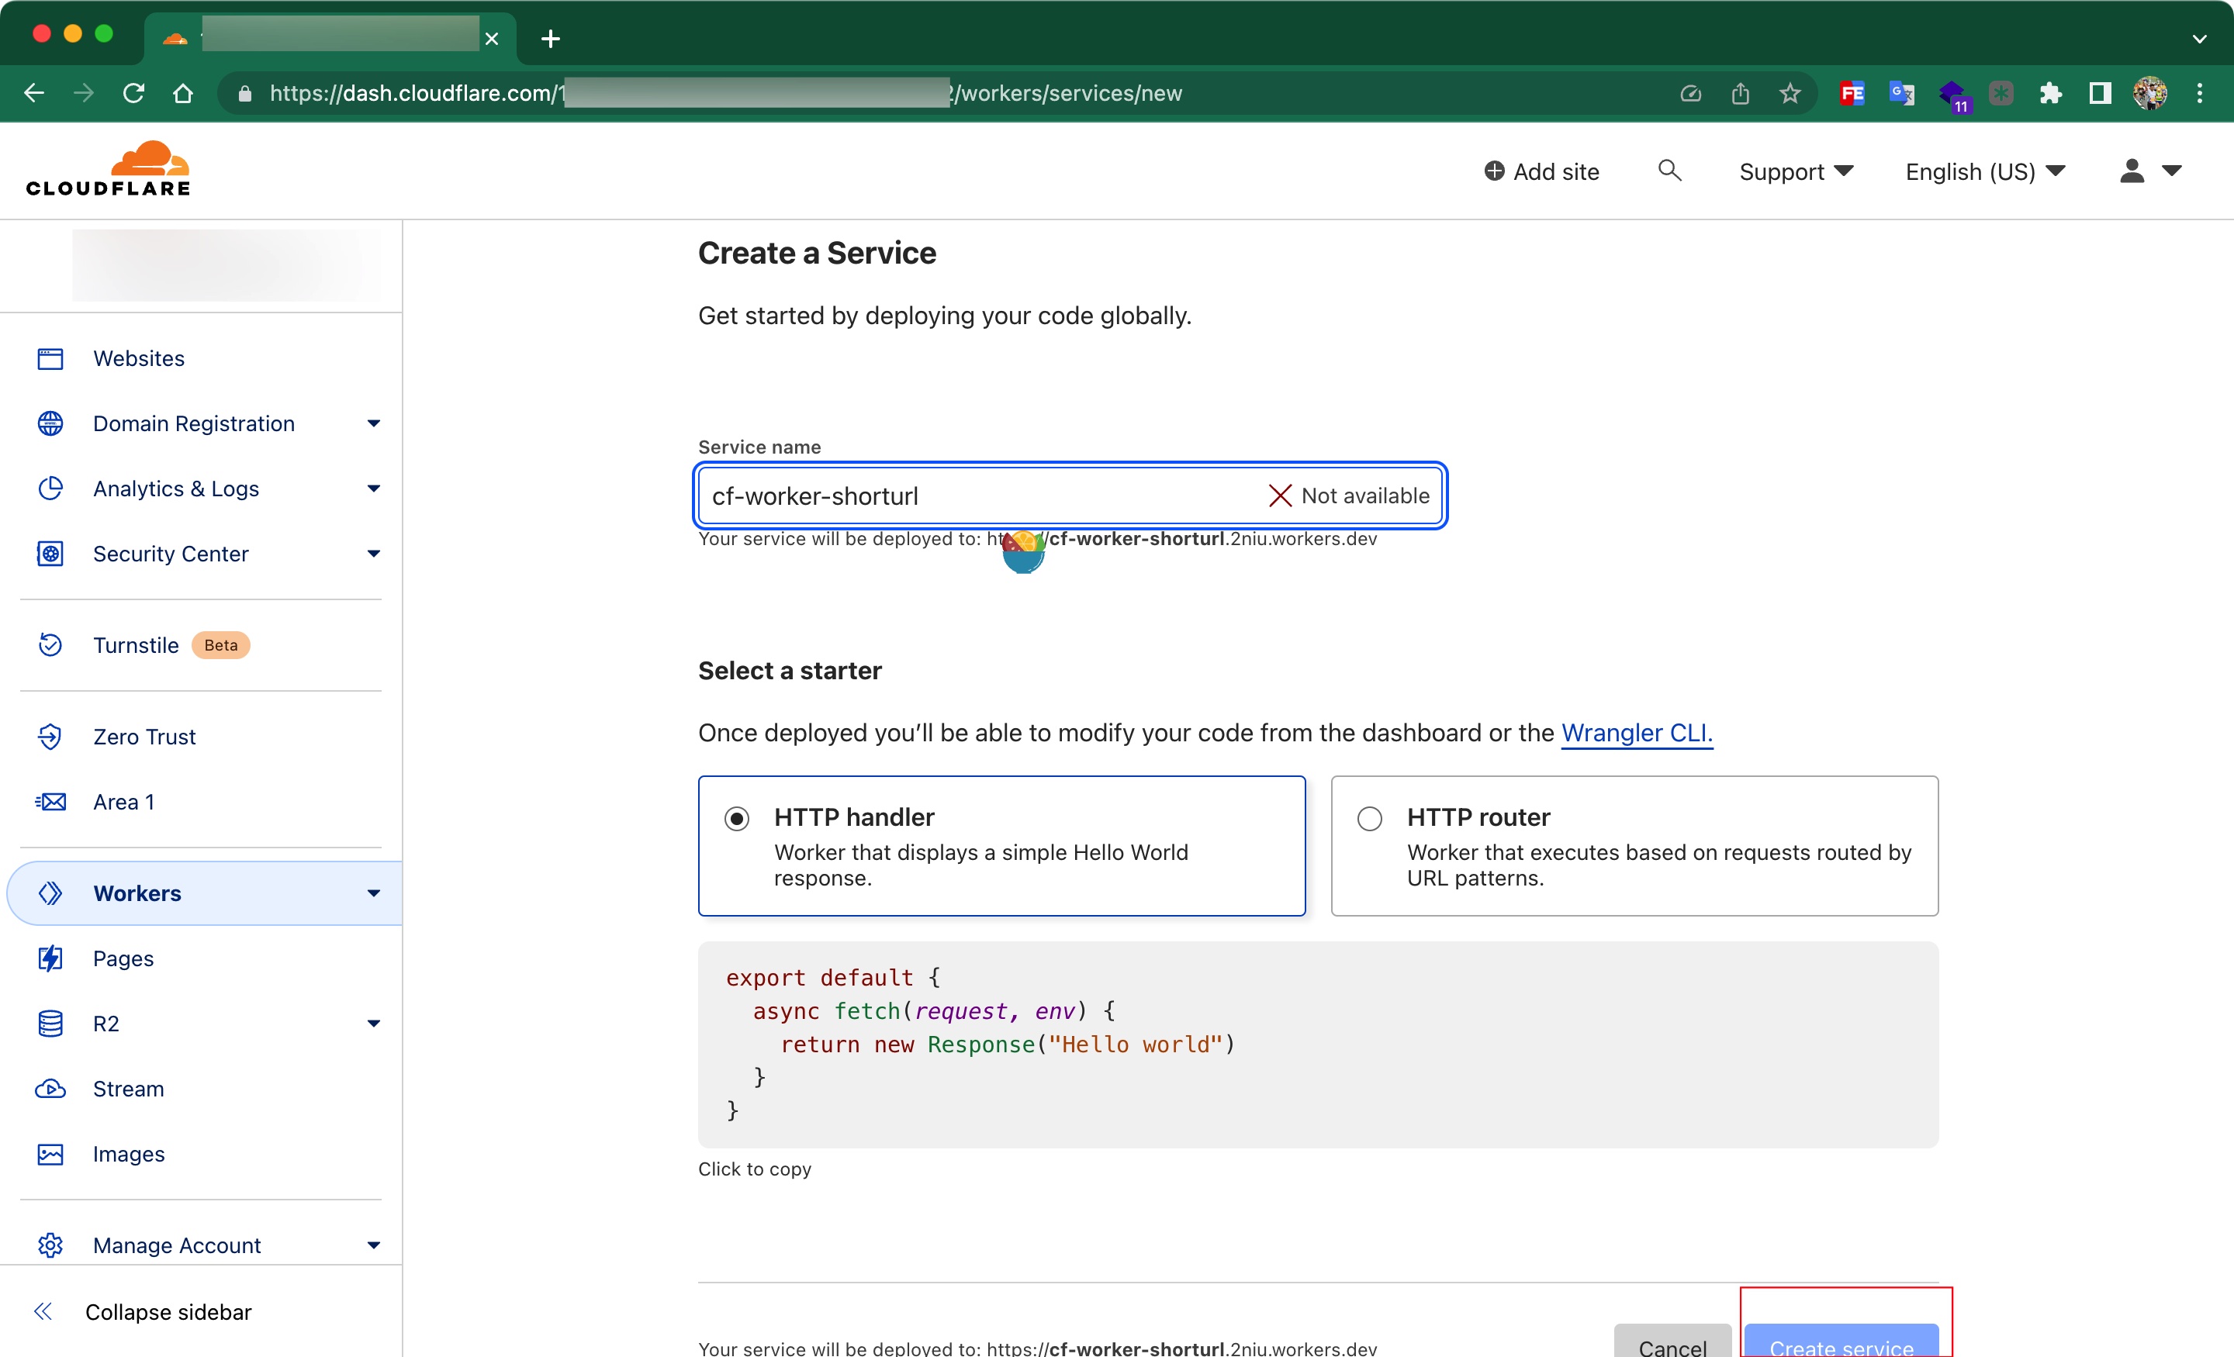Open the search magnifier icon
The width and height of the screenshot is (2234, 1357).
pos(1669,171)
